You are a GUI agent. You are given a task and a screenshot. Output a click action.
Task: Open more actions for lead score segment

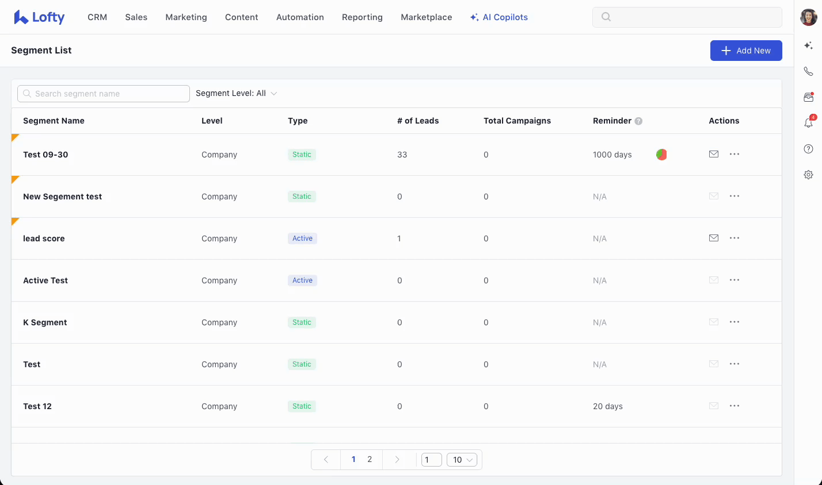tap(735, 238)
